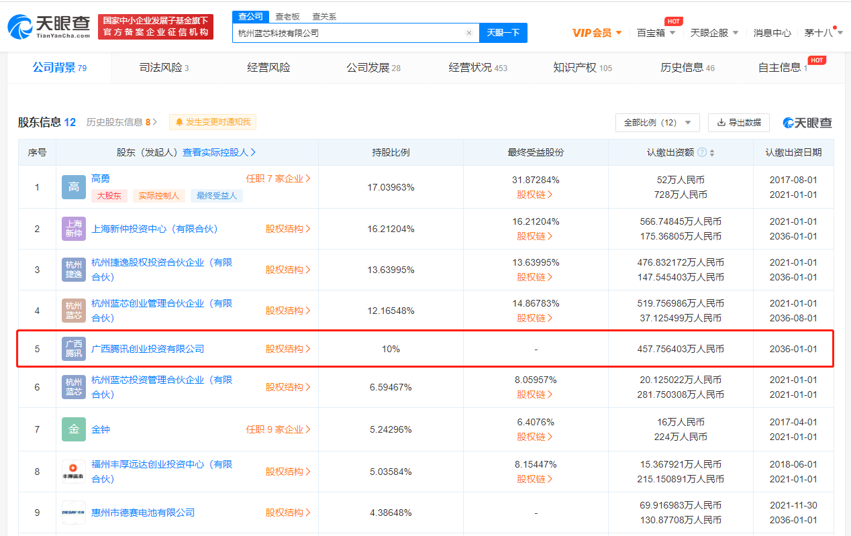Open 历史股东信息 8 link
This screenshot has width=851, height=536.
point(121,122)
